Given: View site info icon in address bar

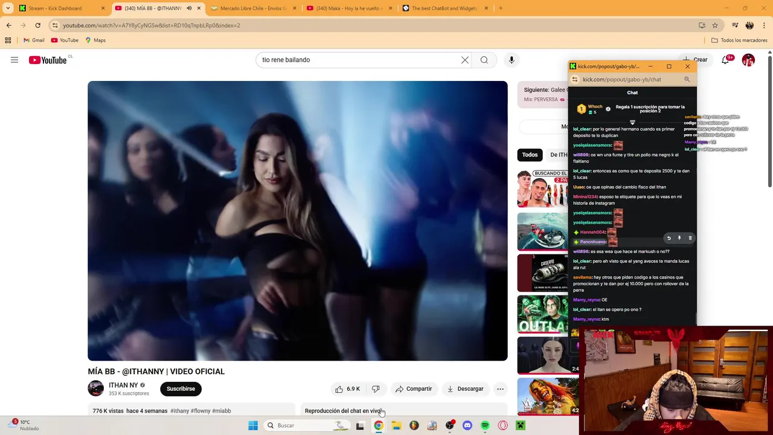Looking at the screenshot, I should coord(55,25).
